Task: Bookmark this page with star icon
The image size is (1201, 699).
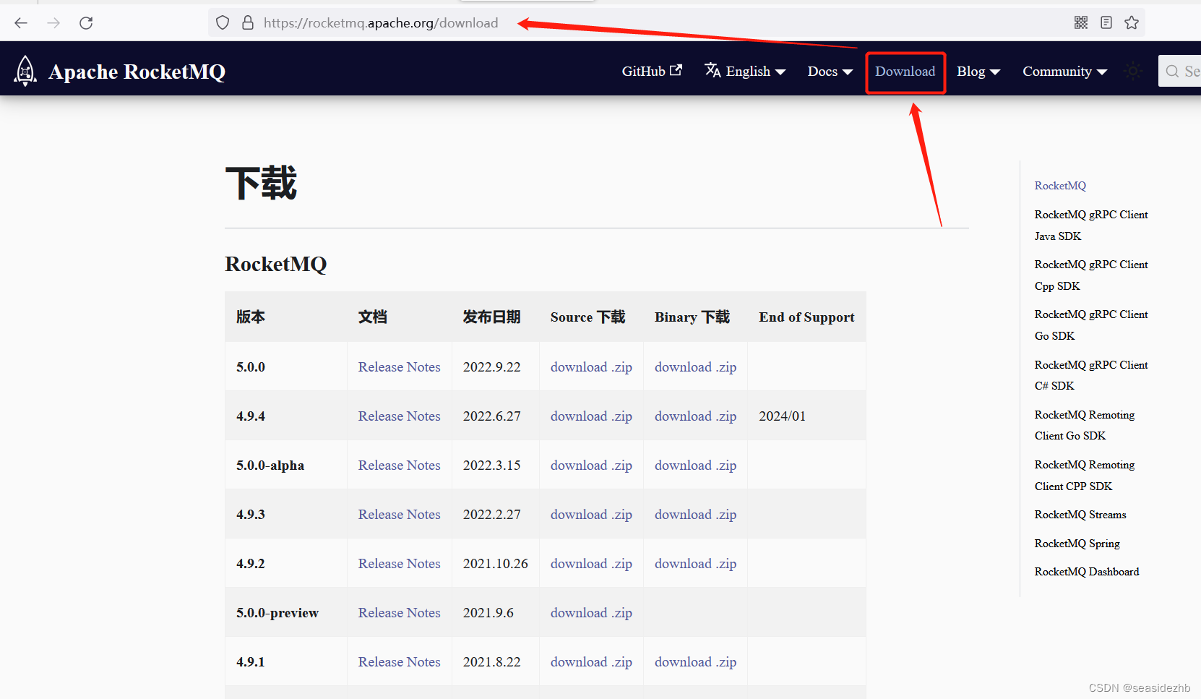Action: pyautogui.click(x=1132, y=23)
